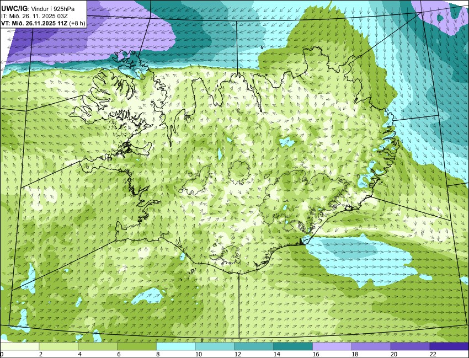Click the 'IT: Mið. 26. 11. 2025 03Z' line
Screen dimensions: 469x358
(34, 16)
